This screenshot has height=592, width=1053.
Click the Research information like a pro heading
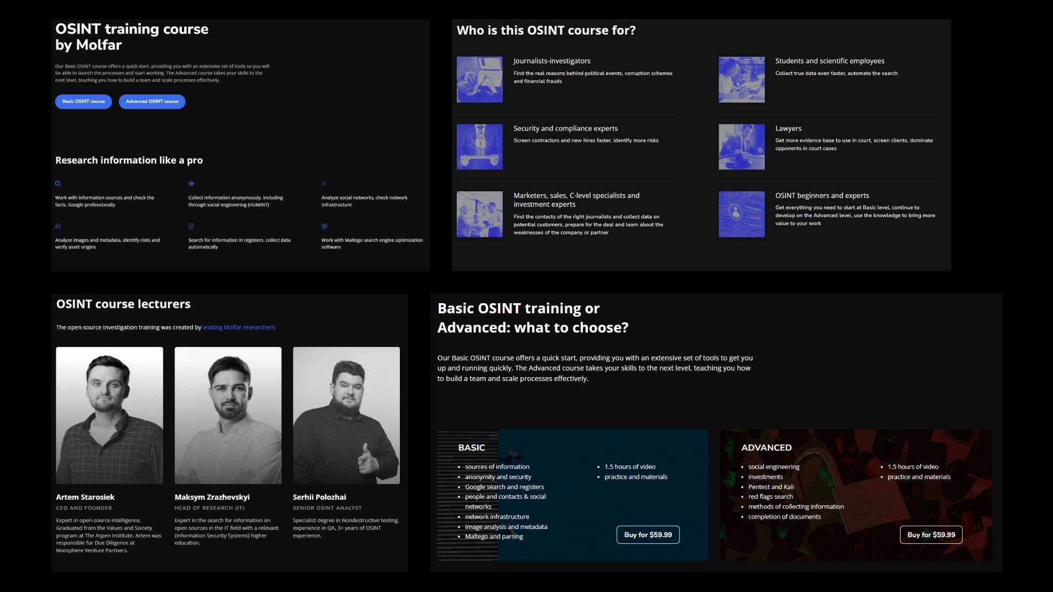pos(129,160)
